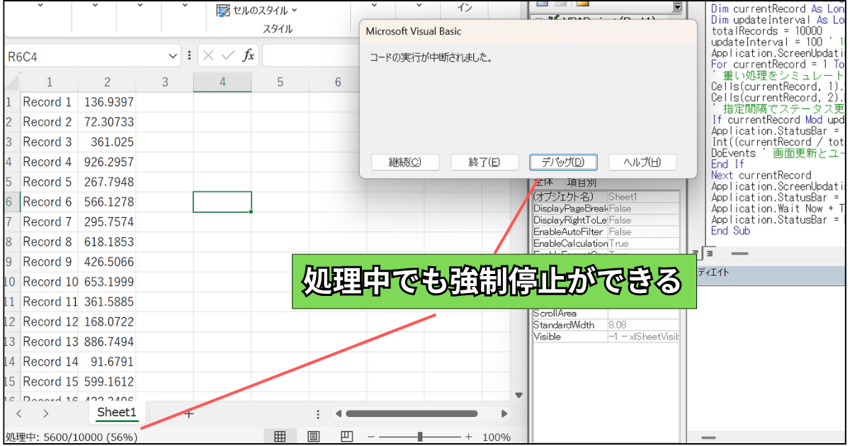The height and width of the screenshot is (446, 850).
Task: Click the ScrollArea property row
Action: pyautogui.click(x=606, y=313)
